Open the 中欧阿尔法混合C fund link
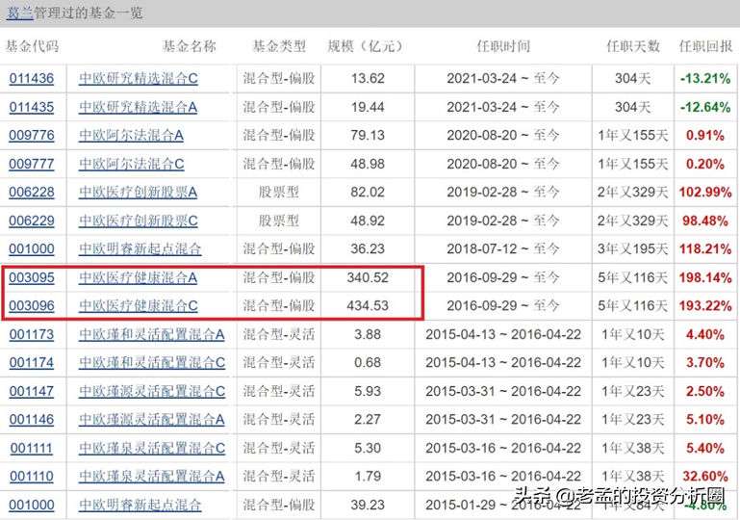 tap(132, 164)
